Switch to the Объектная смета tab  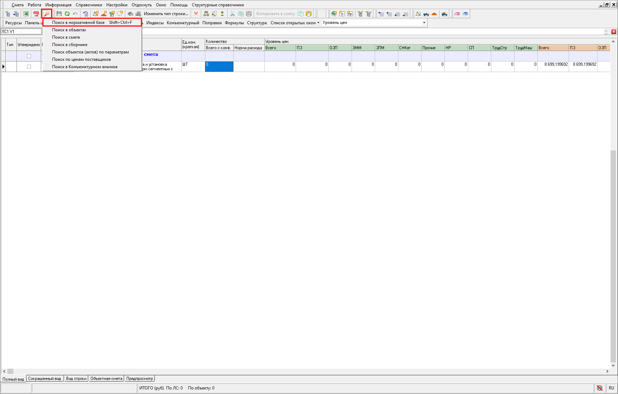pyautogui.click(x=106, y=379)
